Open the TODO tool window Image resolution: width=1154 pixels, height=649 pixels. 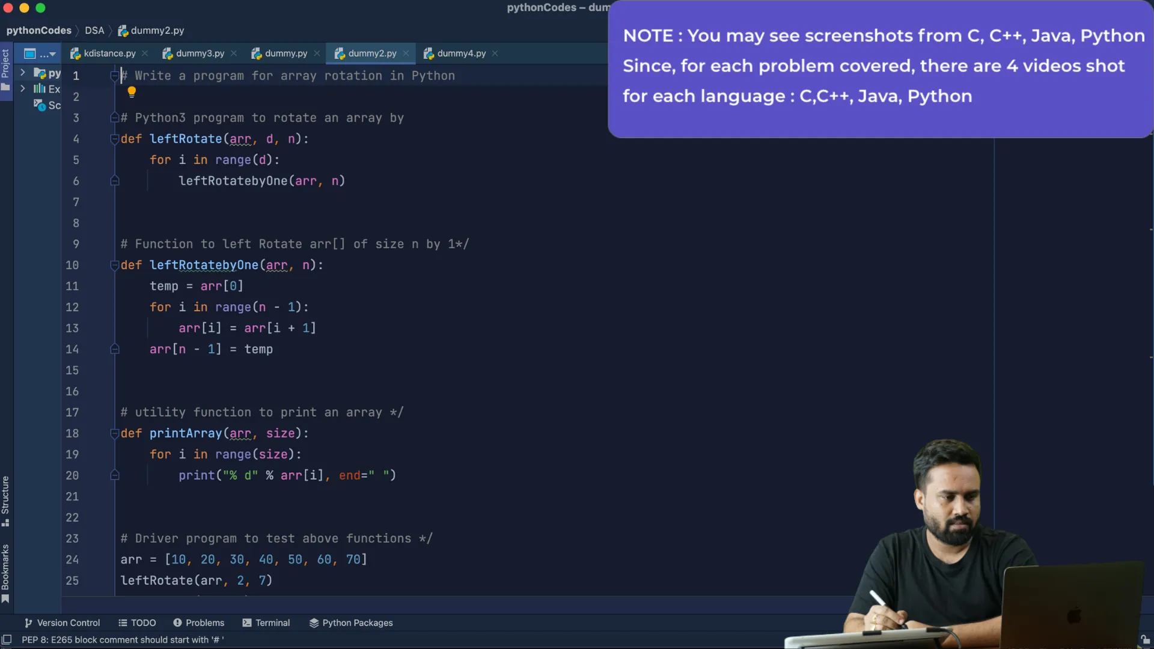(x=137, y=623)
